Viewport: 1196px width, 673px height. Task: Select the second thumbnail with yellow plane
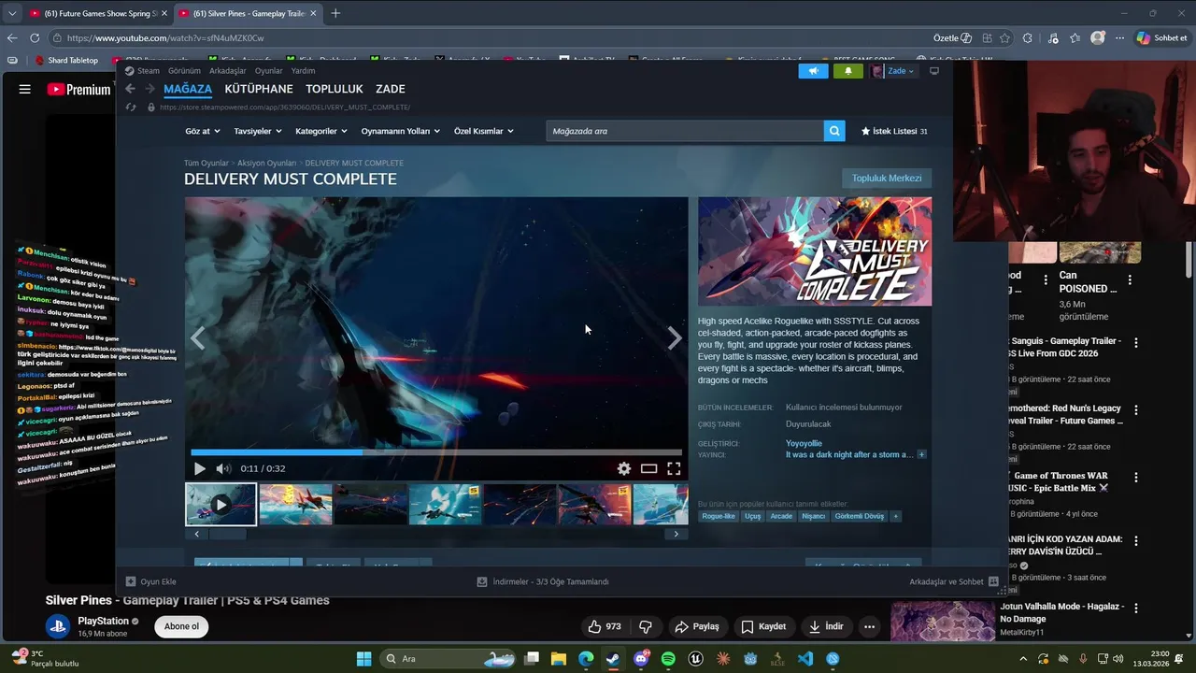295,505
